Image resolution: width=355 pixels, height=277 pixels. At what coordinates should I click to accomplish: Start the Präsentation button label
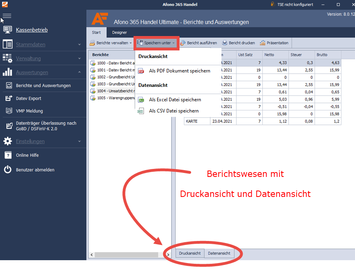277,43
